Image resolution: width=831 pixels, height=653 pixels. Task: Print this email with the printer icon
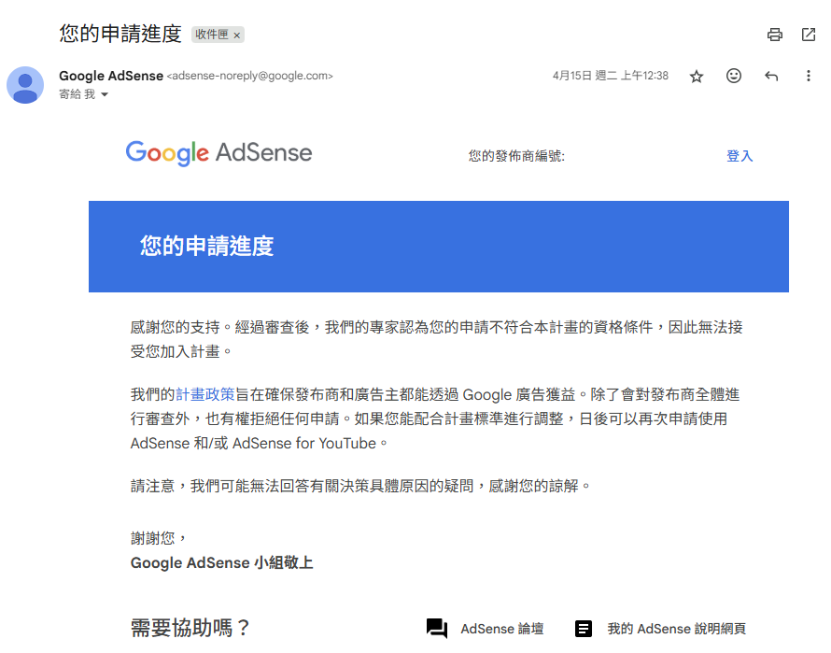tap(775, 35)
